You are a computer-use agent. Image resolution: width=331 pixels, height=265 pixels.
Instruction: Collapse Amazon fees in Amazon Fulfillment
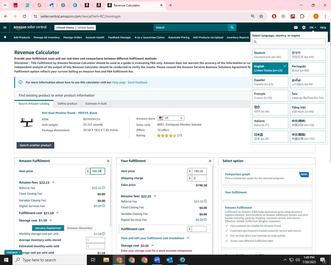coord(53,182)
